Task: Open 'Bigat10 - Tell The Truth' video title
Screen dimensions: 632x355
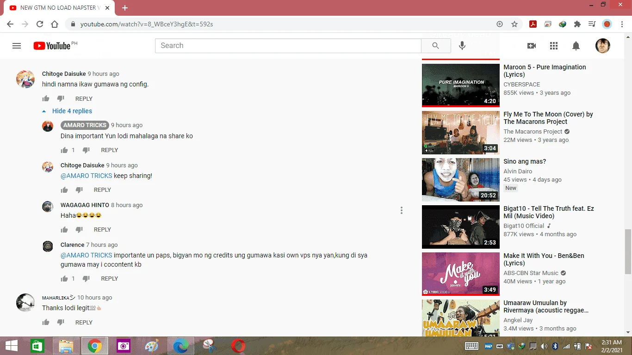Action: [x=549, y=212]
